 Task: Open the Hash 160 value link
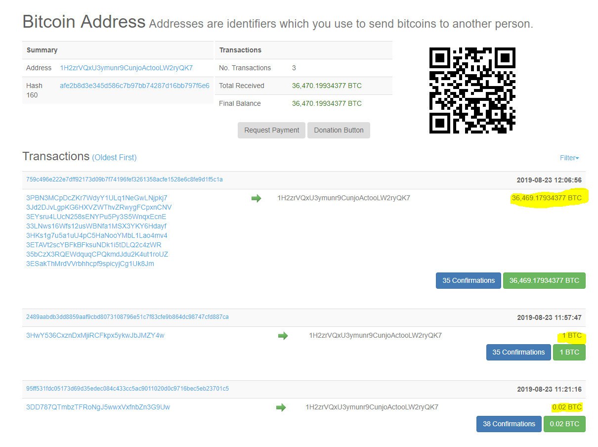point(134,86)
